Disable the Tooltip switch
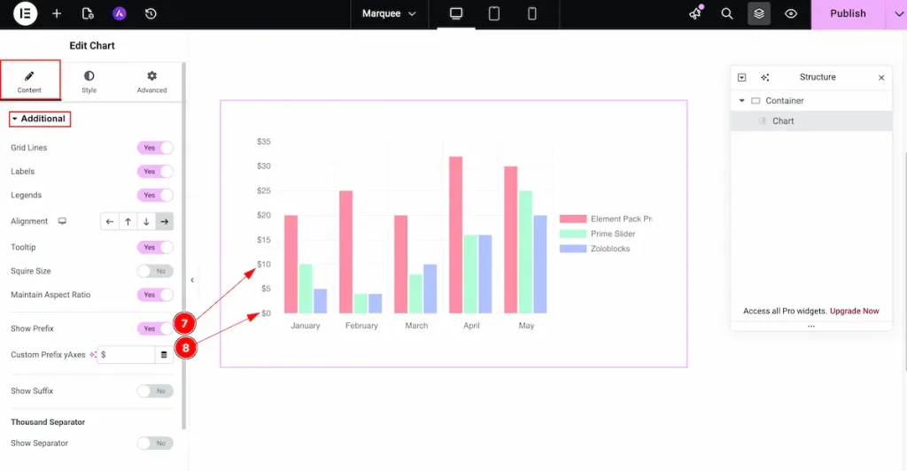 click(x=155, y=247)
